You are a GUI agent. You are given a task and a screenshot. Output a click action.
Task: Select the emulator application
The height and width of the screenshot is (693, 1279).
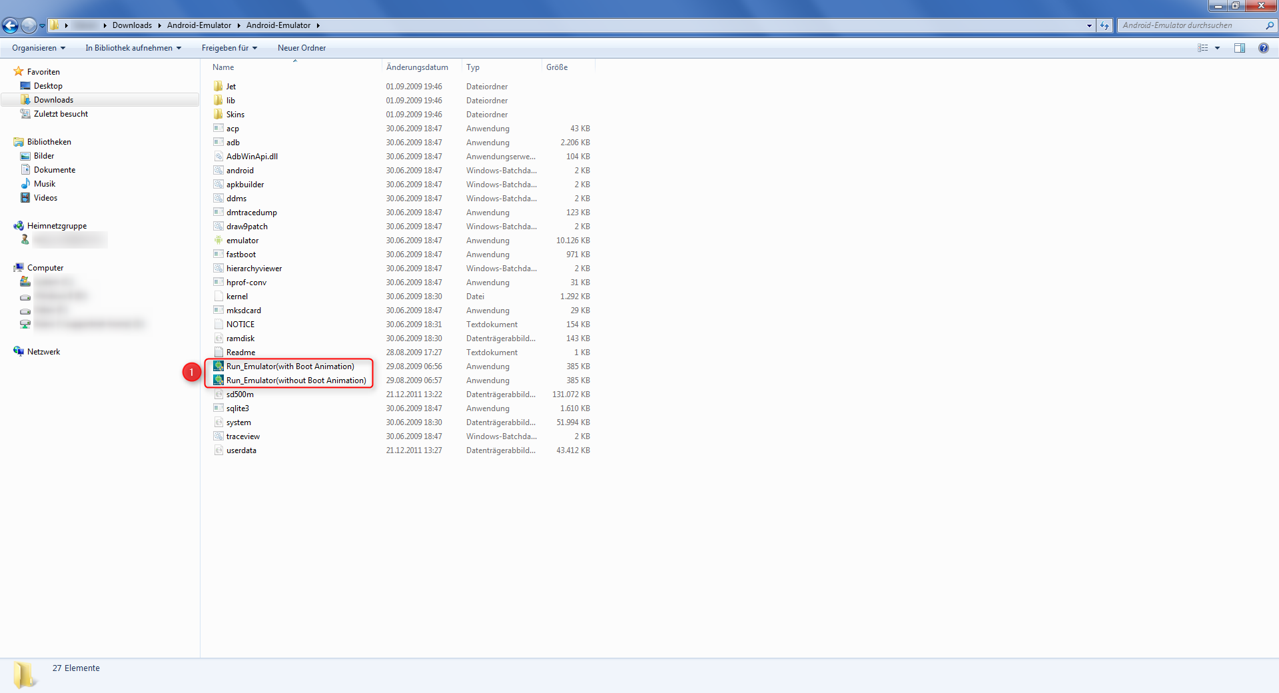click(x=242, y=240)
